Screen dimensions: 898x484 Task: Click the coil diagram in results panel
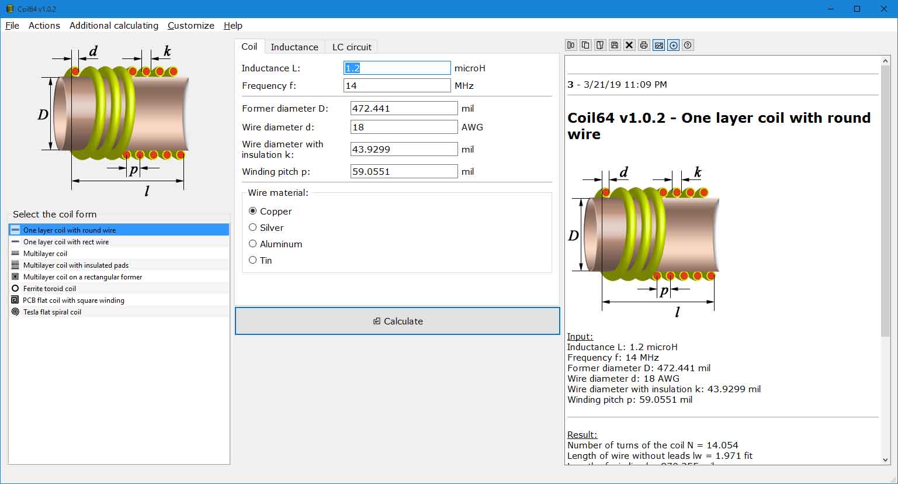(644, 243)
